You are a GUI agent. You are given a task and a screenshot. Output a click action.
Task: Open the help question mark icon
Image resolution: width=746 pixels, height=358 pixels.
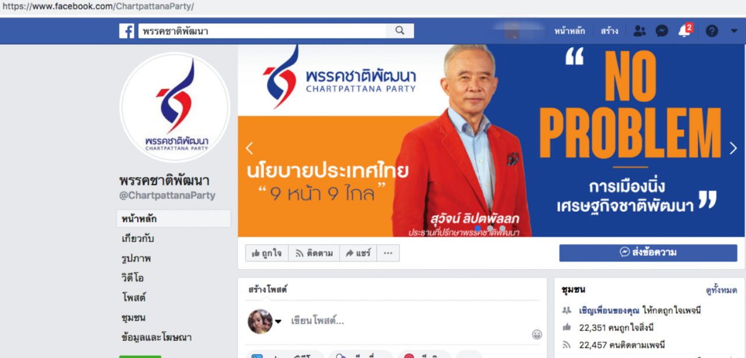click(712, 31)
